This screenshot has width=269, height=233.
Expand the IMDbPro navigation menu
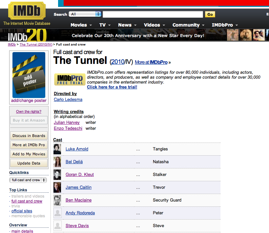point(225,25)
